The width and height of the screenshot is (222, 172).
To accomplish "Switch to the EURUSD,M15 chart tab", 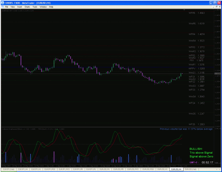I will pyautogui.click(x=133, y=169).
